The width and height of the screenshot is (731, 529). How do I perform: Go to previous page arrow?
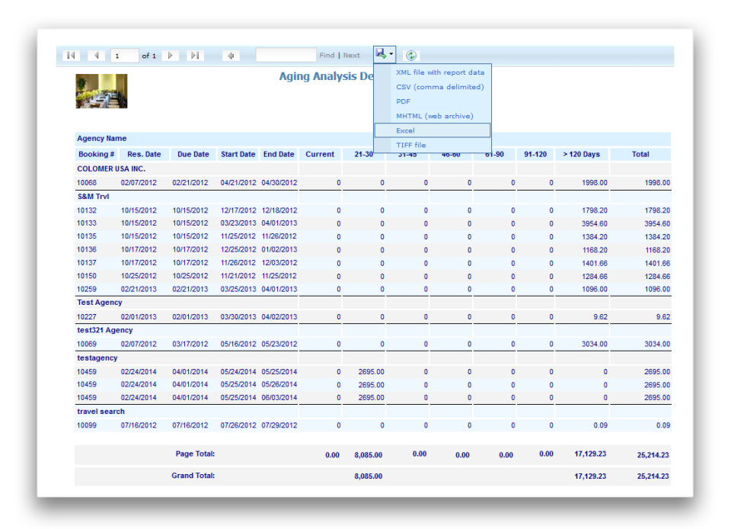[97, 56]
